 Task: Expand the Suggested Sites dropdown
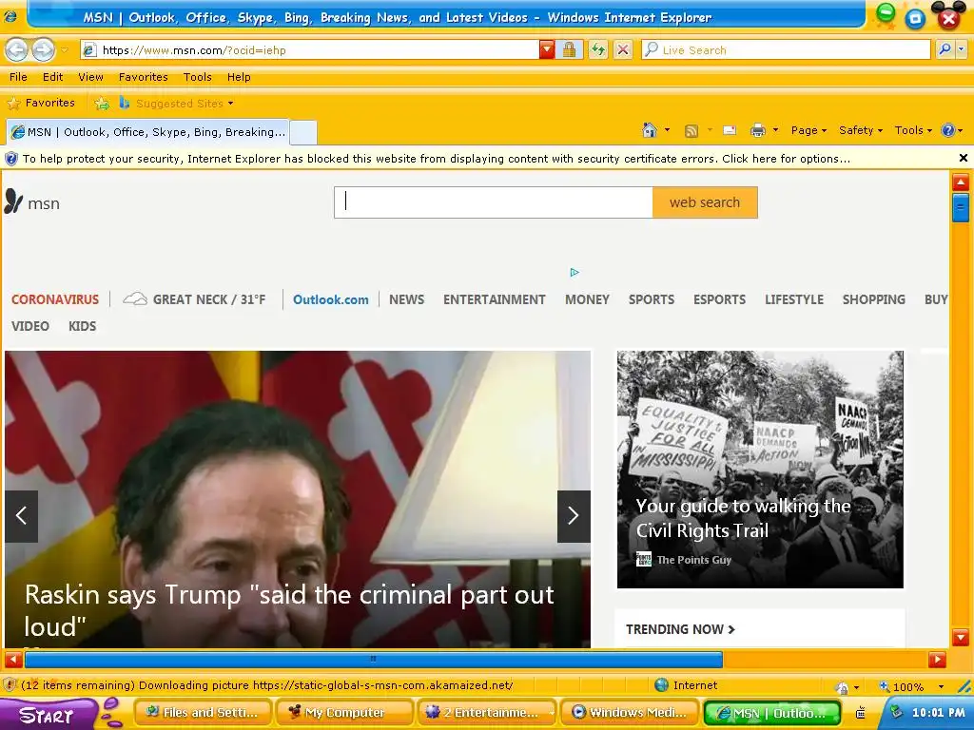point(230,104)
